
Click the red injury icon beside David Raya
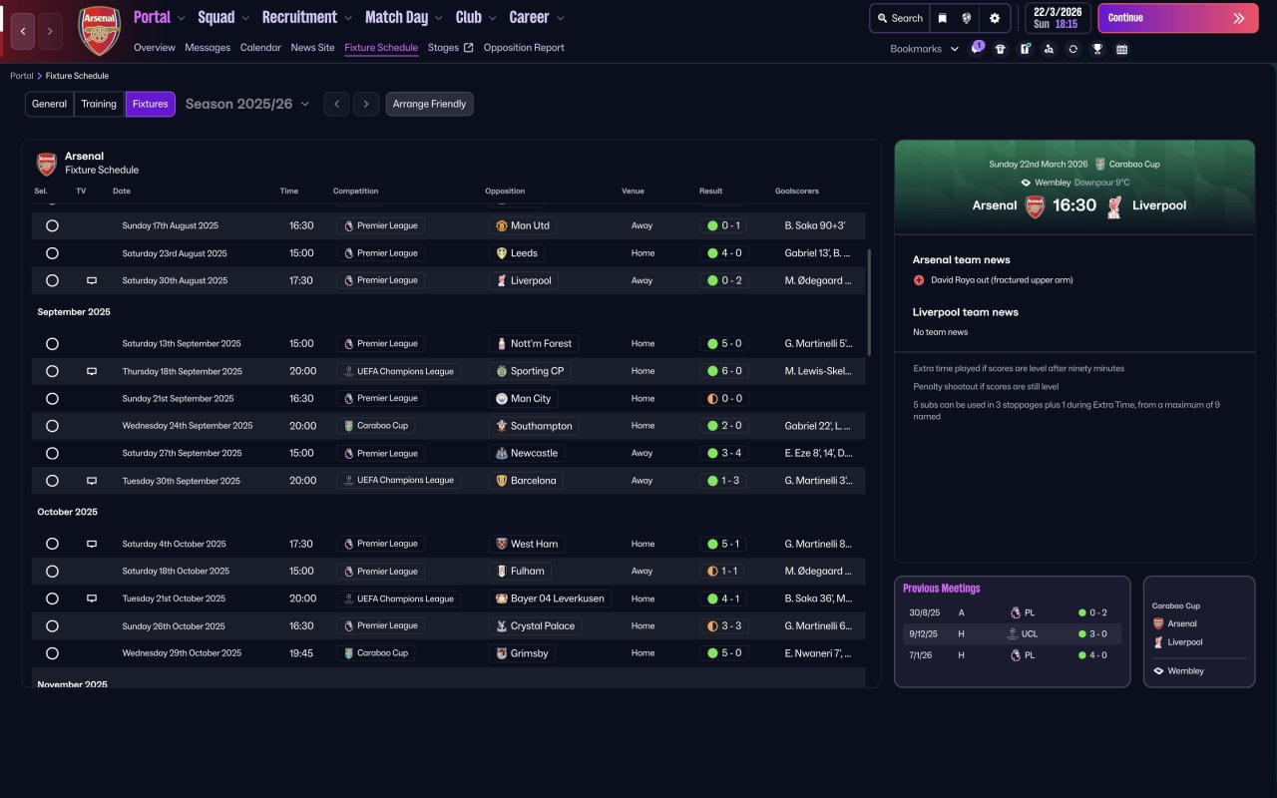coord(919,280)
